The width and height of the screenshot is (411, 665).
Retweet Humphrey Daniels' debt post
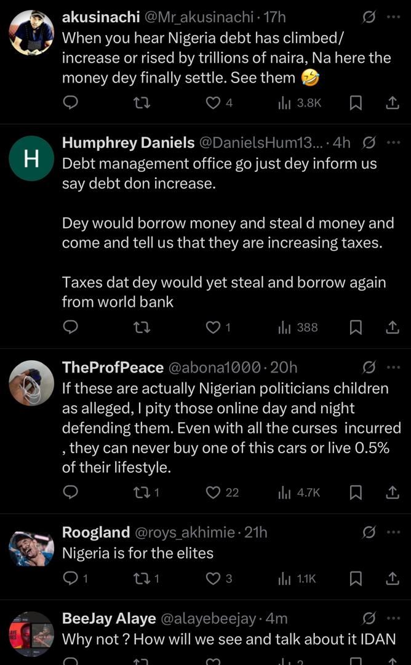click(x=142, y=327)
